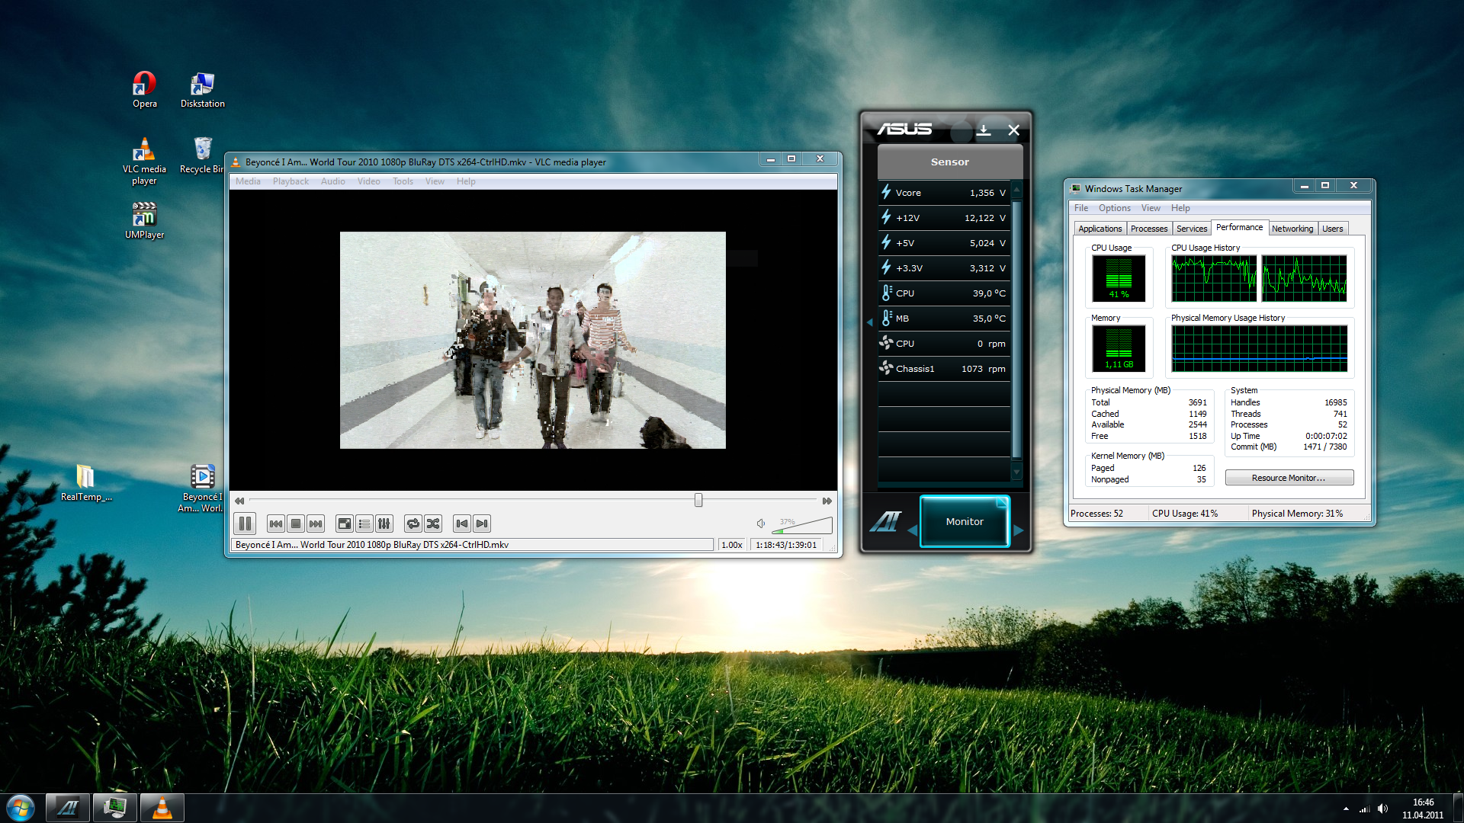
Task: Adjust VLC volume slider at 37%
Action: [802, 524]
